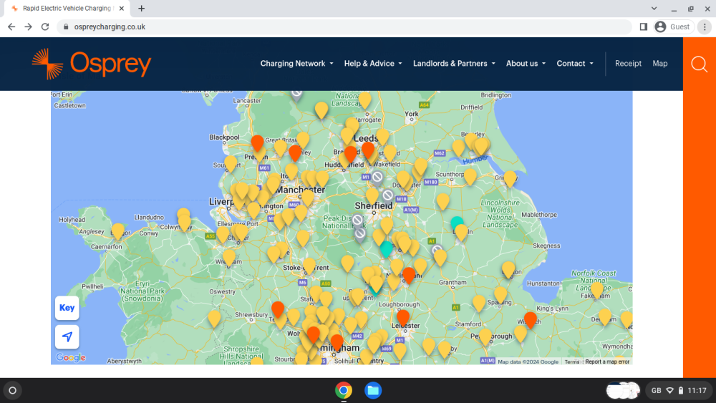Open the Receipt link
This screenshot has height=403, width=716.
[628, 64]
